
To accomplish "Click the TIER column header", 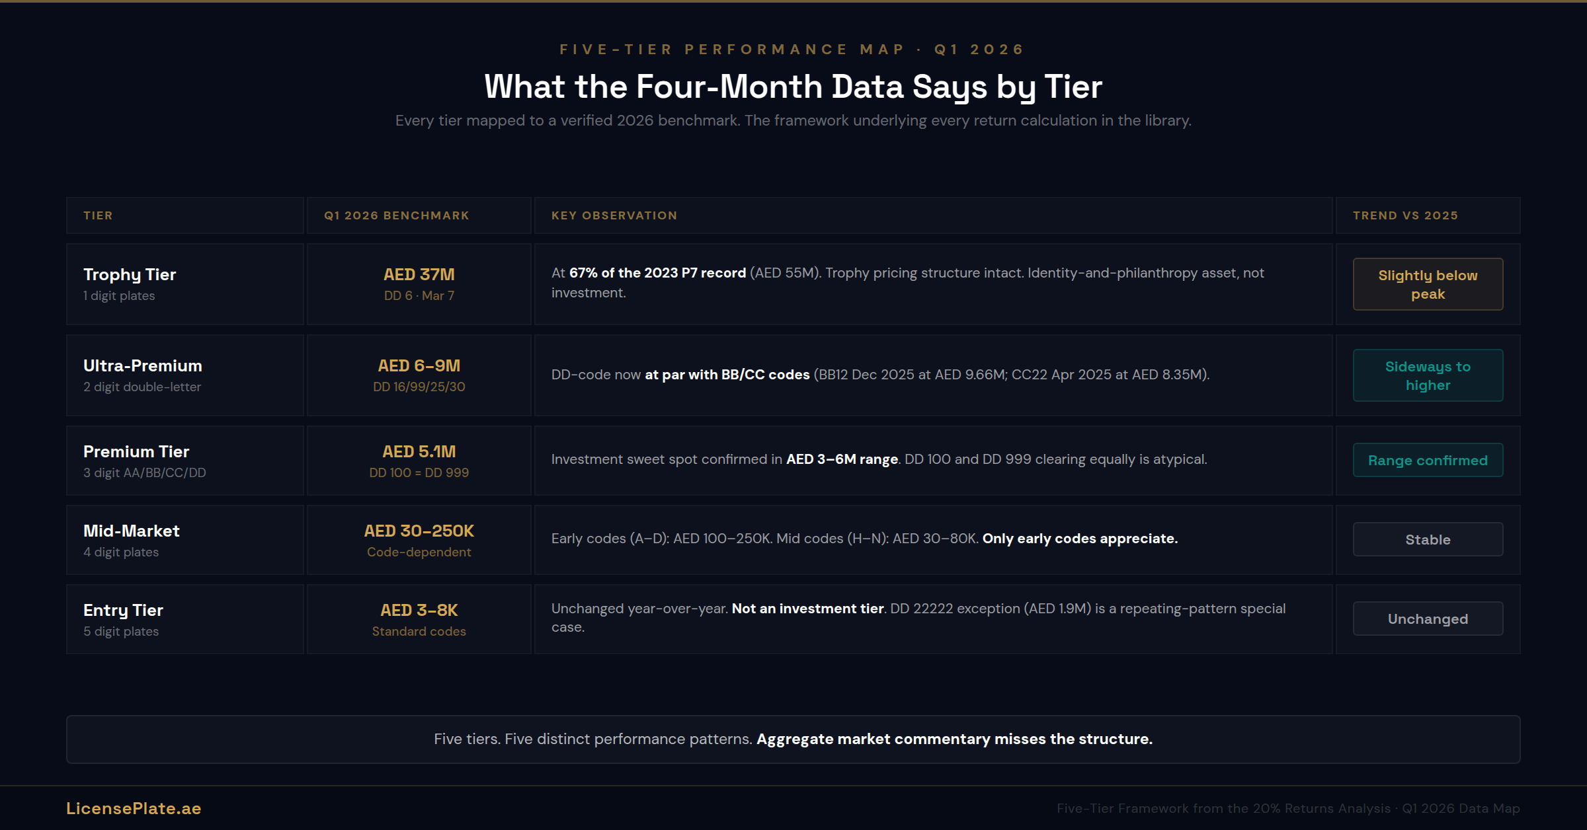I will pyautogui.click(x=98, y=215).
